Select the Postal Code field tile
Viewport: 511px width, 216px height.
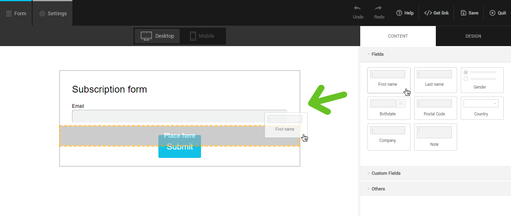tap(435, 108)
